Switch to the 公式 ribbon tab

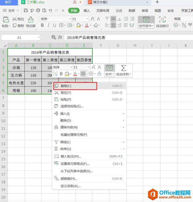click(x=119, y=11)
